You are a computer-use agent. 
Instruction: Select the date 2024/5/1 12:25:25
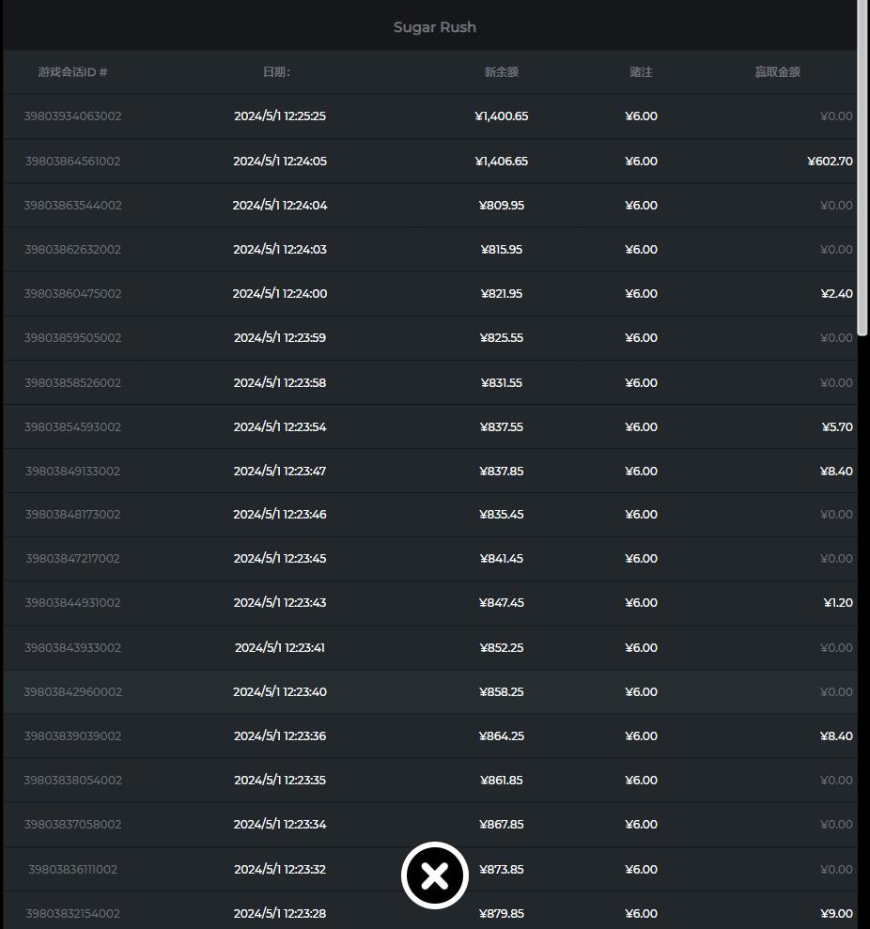click(x=280, y=116)
